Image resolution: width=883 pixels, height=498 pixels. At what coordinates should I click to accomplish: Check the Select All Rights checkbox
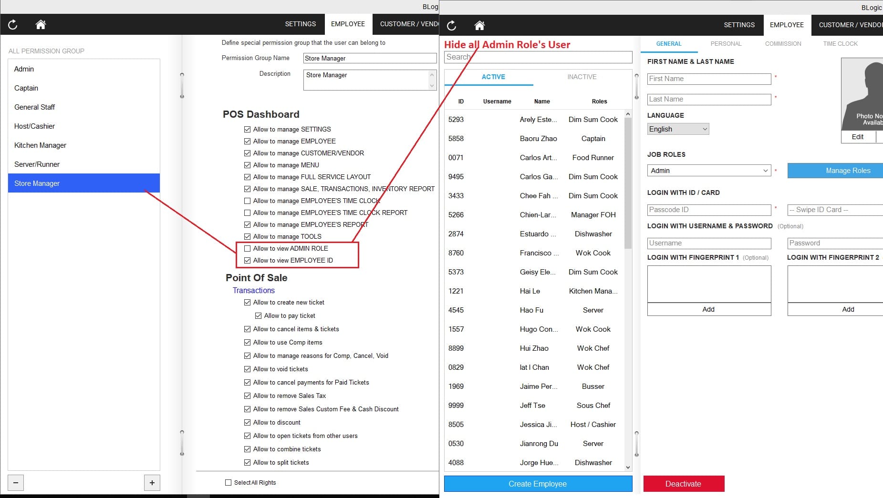228,482
